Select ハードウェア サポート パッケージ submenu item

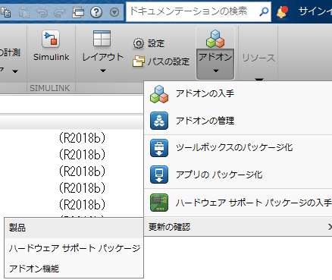coord(74,248)
